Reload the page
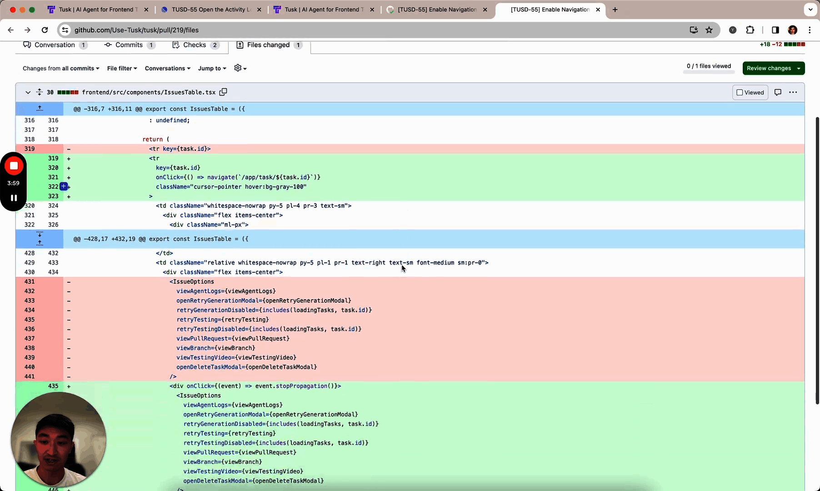 point(45,30)
